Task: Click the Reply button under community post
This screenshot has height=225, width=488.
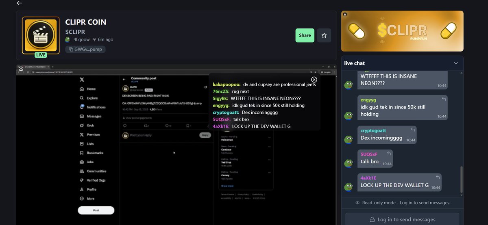Action: click(205, 135)
